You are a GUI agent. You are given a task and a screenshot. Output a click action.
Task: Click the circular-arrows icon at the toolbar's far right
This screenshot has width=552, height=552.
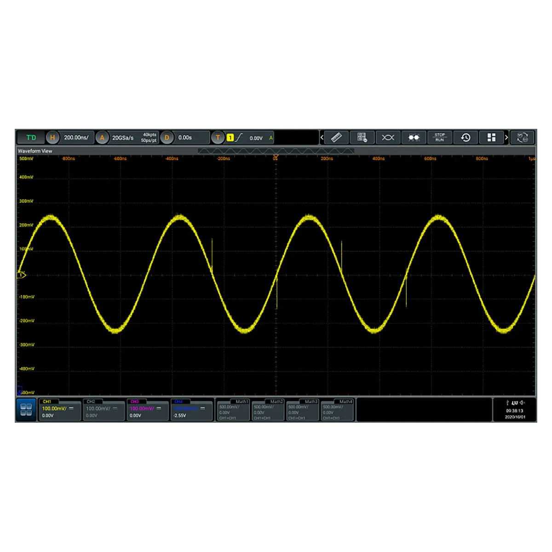click(522, 138)
